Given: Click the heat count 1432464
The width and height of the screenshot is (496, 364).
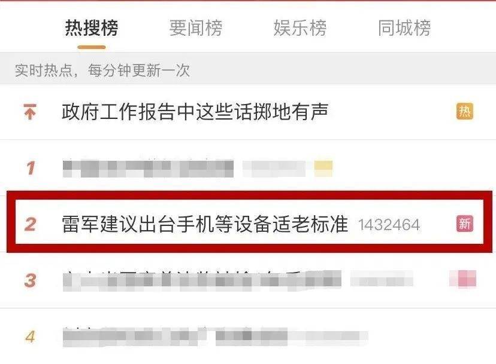Looking at the screenshot, I should tap(389, 225).
